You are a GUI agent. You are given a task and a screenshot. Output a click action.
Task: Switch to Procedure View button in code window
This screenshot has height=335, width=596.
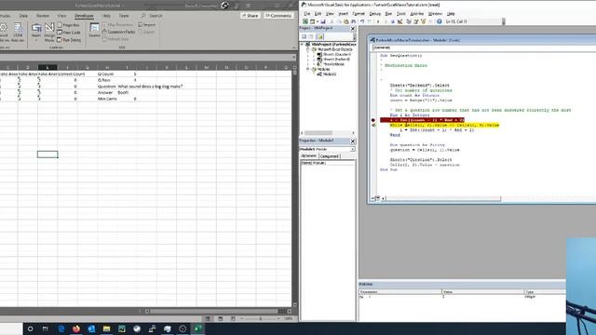point(372,198)
